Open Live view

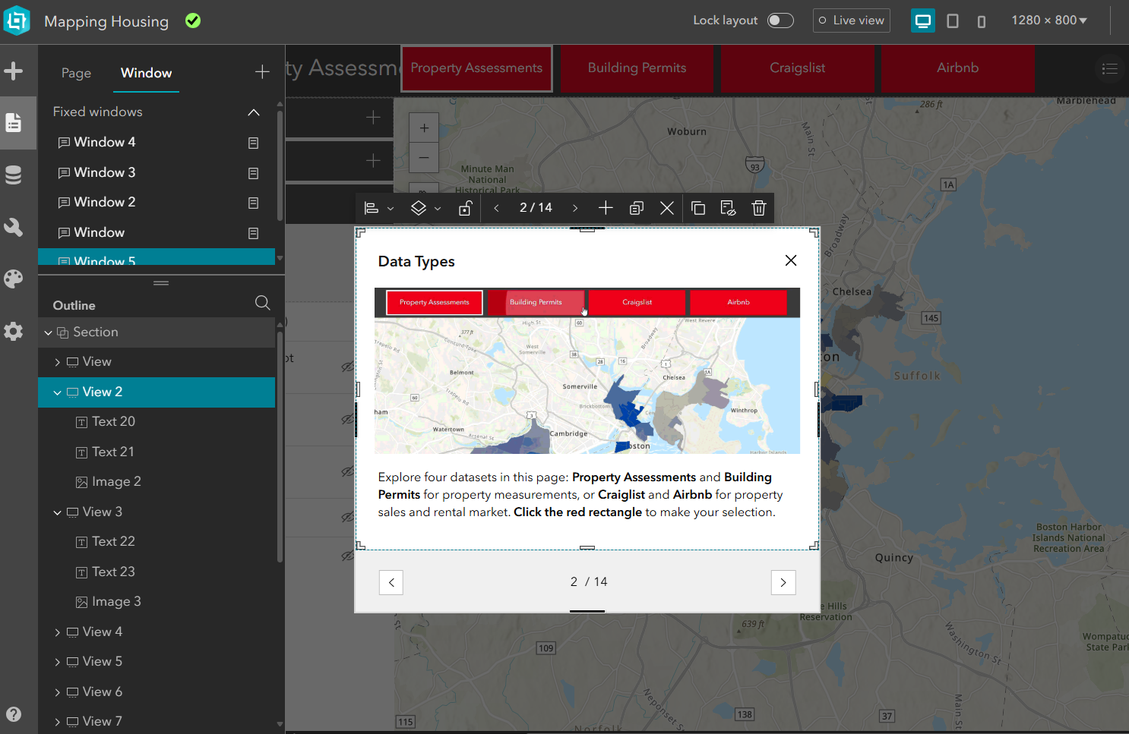pyautogui.click(x=851, y=20)
